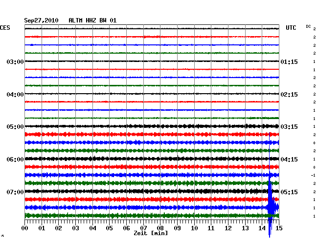Select the 06:00 local time label
This screenshot has height=241, width=318.
pyautogui.click(x=15, y=160)
